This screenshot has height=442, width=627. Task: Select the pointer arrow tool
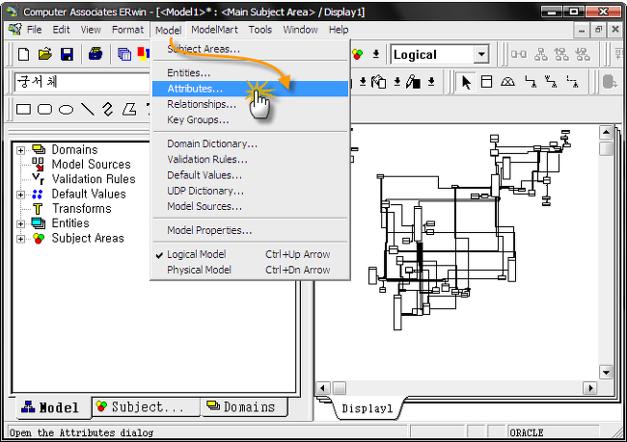click(466, 82)
